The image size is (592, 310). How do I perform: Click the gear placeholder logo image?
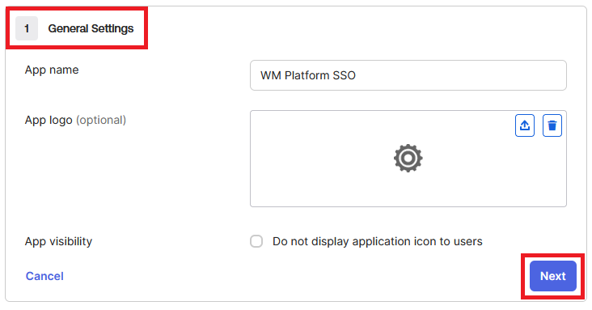(x=408, y=158)
